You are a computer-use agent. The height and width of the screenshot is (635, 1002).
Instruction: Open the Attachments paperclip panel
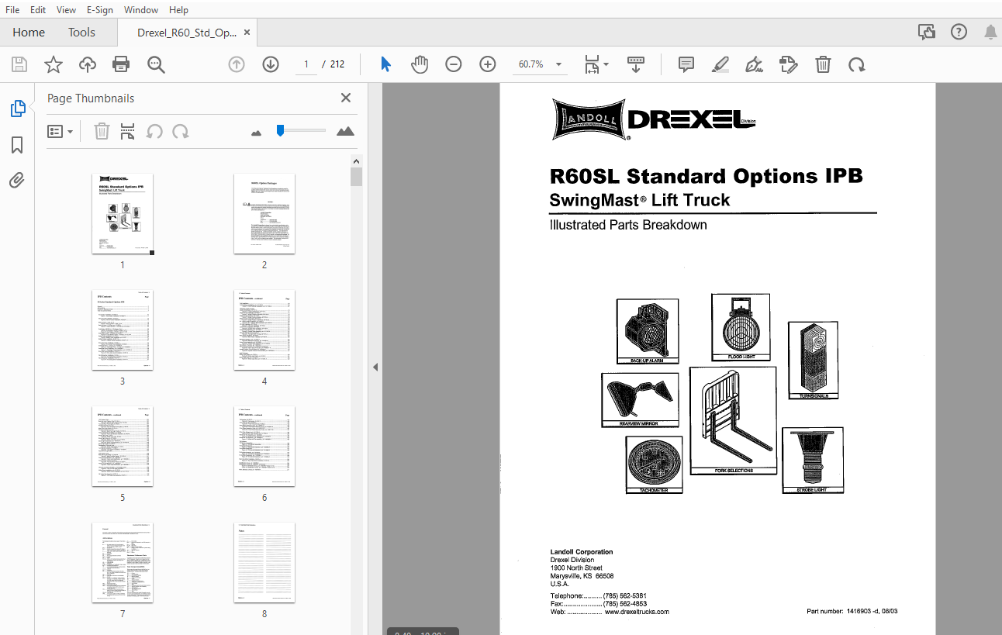coord(17,181)
